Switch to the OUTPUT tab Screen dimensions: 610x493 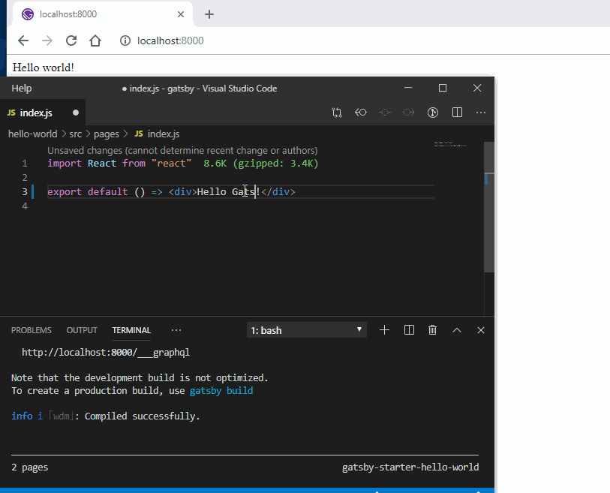coord(81,330)
